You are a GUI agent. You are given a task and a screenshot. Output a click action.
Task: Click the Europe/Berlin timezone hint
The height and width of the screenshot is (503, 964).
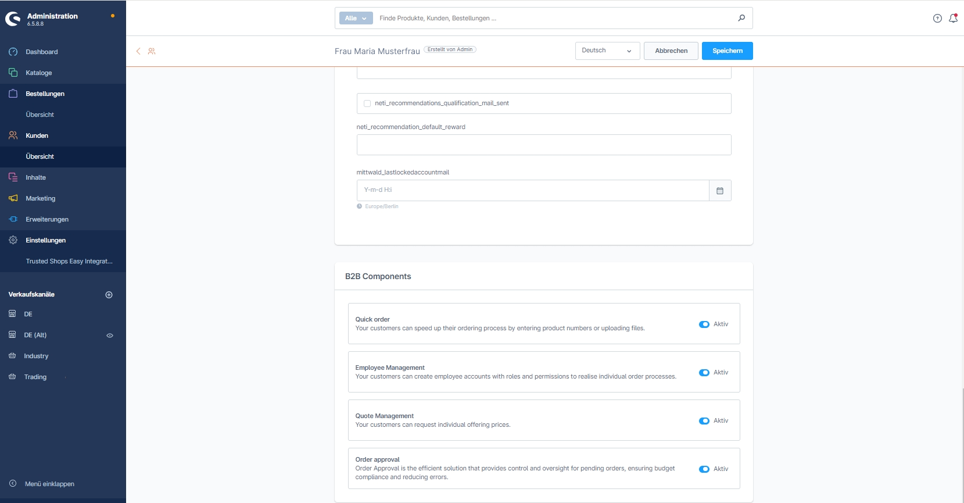tap(382, 206)
